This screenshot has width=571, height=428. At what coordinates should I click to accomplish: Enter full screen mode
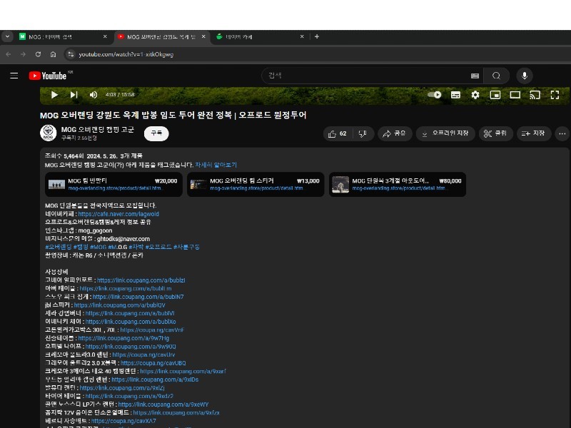point(554,95)
